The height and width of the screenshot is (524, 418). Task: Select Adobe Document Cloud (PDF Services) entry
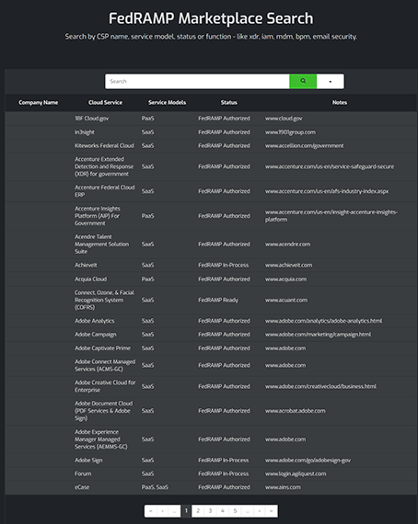coord(103,411)
